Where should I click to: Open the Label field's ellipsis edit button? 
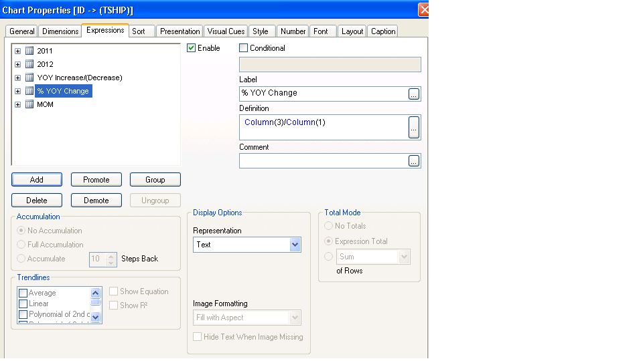coord(414,94)
